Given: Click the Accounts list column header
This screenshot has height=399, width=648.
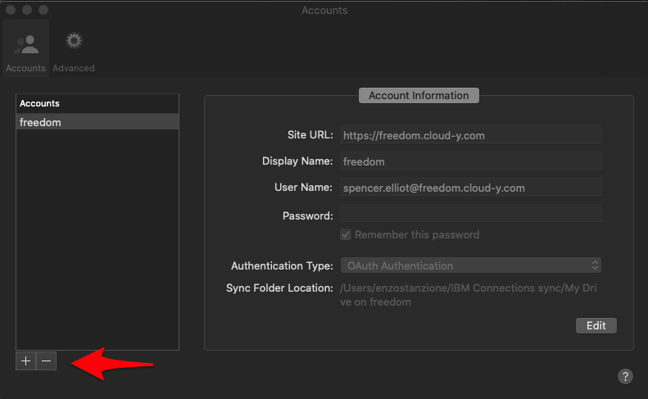Looking at the screenshot, I should [x=97, y=104].
